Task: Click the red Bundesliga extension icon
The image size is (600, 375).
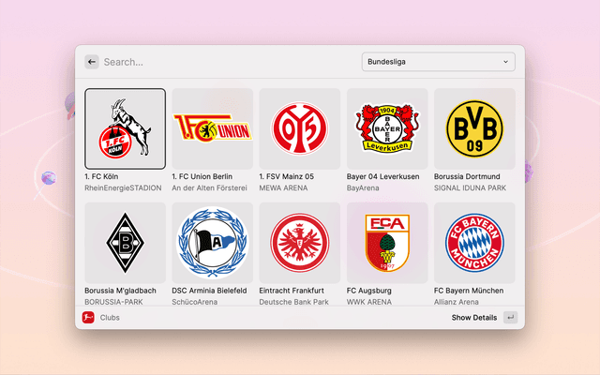Action: pos(88,317)
